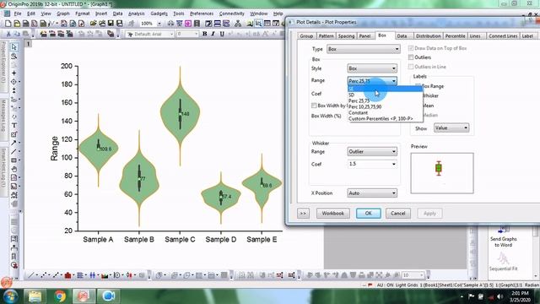Viewport: 540px width, 304px height.
Task: Choose the Zoom magnifier tool
Action: coord(13,57)
